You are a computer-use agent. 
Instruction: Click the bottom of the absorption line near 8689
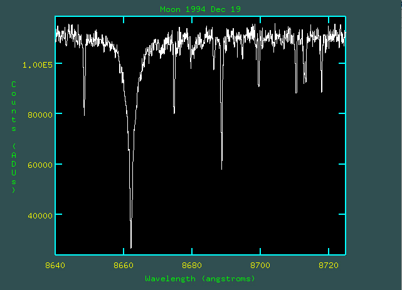[222, 168]
